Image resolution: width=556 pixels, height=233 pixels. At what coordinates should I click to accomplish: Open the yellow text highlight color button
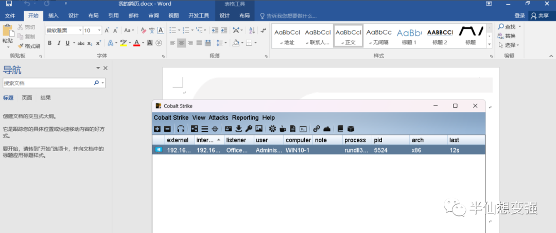(x=124, y=43)
